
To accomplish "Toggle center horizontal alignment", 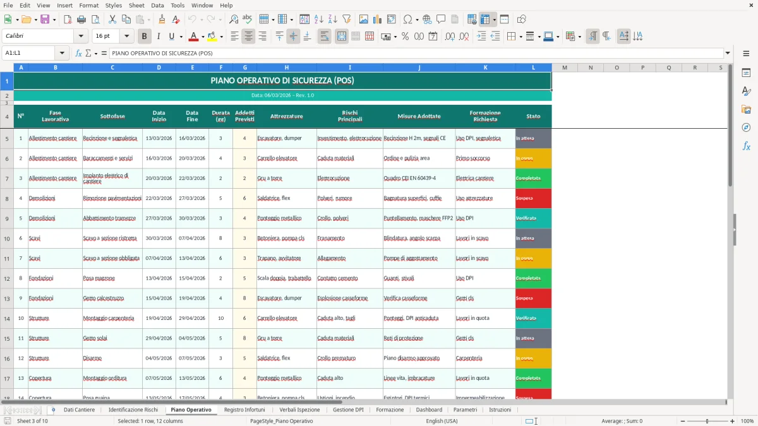I will (x=248, y=37).
